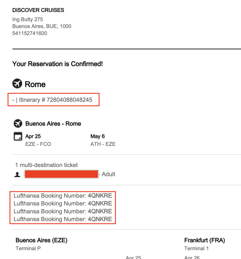Click the Ing Butty 275 address line
This screenshot has width=241, height=259.
(28, 19)
